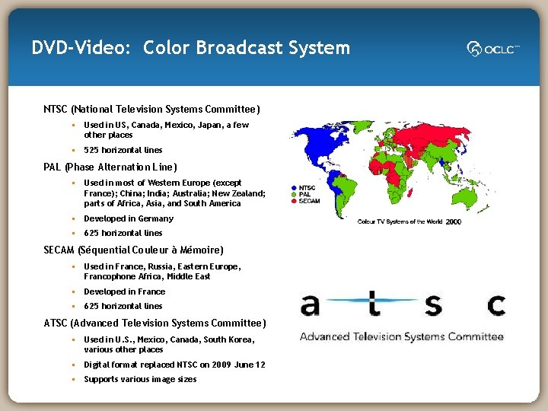The height and width of the screenshot is (411, 548).
Task: Click the bullet 'Used in most of Western Europe'
Action: tap(175, 193)
